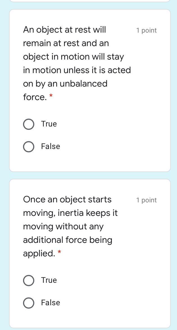Select False radio for object-at-rest question
Screen dimensions: 177x330
point(29,147)
